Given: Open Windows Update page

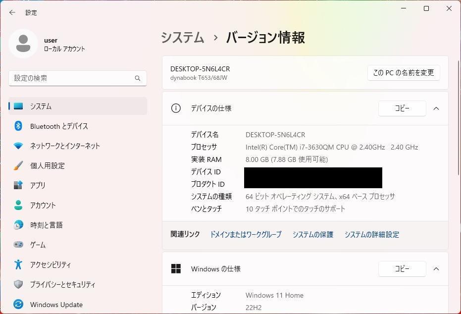Looking at the screenshot, I should 78,304.
